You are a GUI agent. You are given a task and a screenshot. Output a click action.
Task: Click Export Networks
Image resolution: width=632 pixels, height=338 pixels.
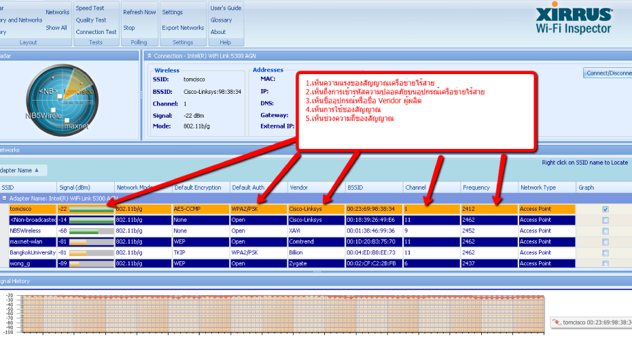click(183, 28)
